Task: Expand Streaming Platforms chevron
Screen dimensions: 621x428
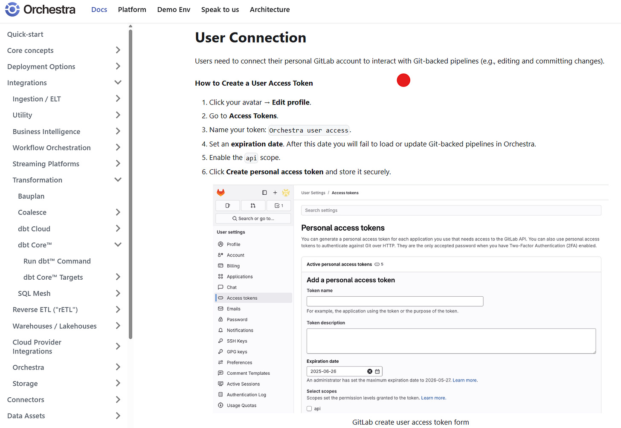Action: [x=118, y=164]
